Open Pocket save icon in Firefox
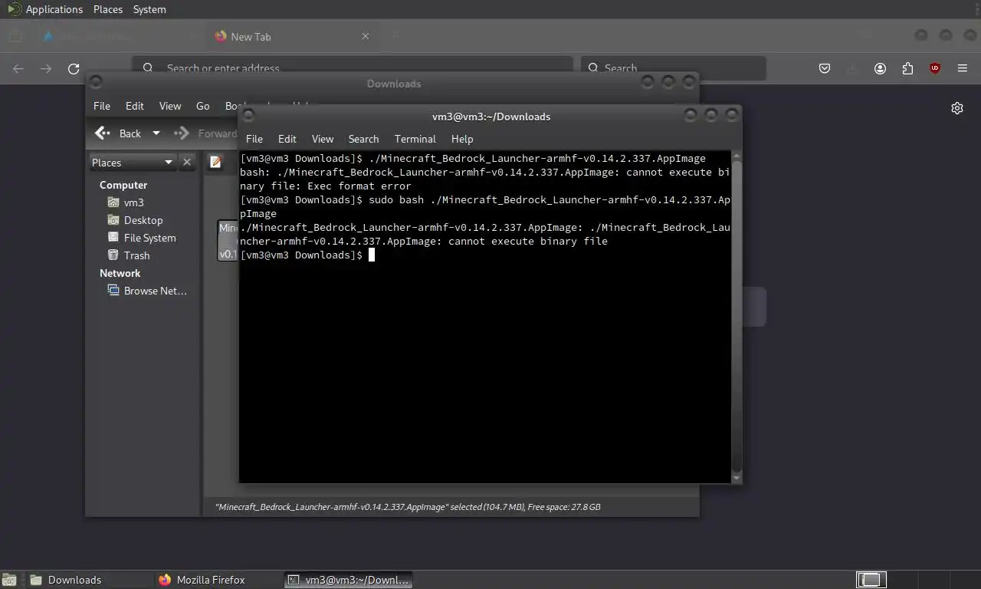 [825, 68]
